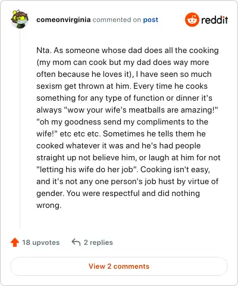The image size is (238, 286).
Task: Click the "commented on" text in the header
Action: tap(117, 20)
